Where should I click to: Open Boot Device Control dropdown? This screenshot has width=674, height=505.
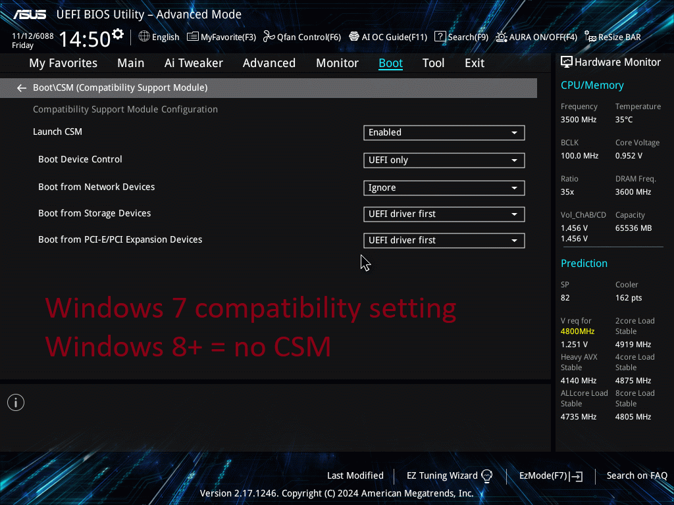(x=444, y=160)
